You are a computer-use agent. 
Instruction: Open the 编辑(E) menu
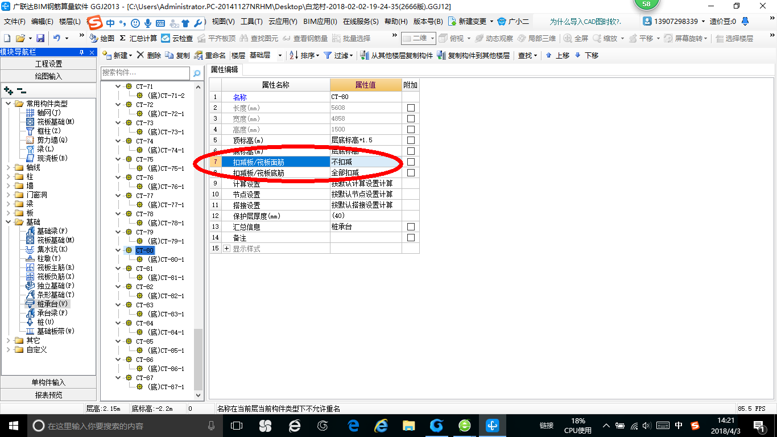[x=42, y=21]
